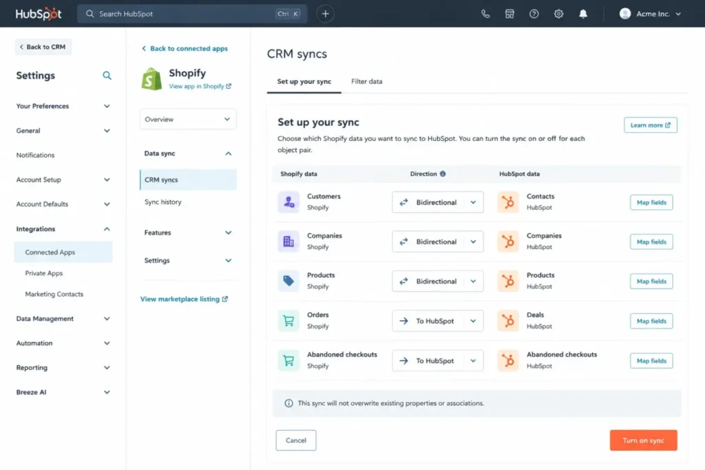705x470 pixels.
Task: Click the info icon in overwrite notice
Action: (x=288, y=403)
